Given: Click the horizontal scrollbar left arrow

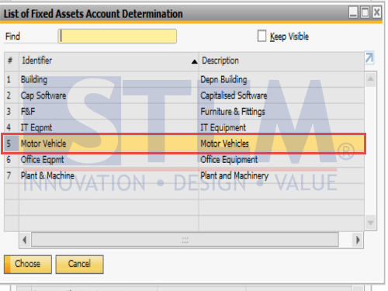Looking at the screenshot, I should (25, 240).
